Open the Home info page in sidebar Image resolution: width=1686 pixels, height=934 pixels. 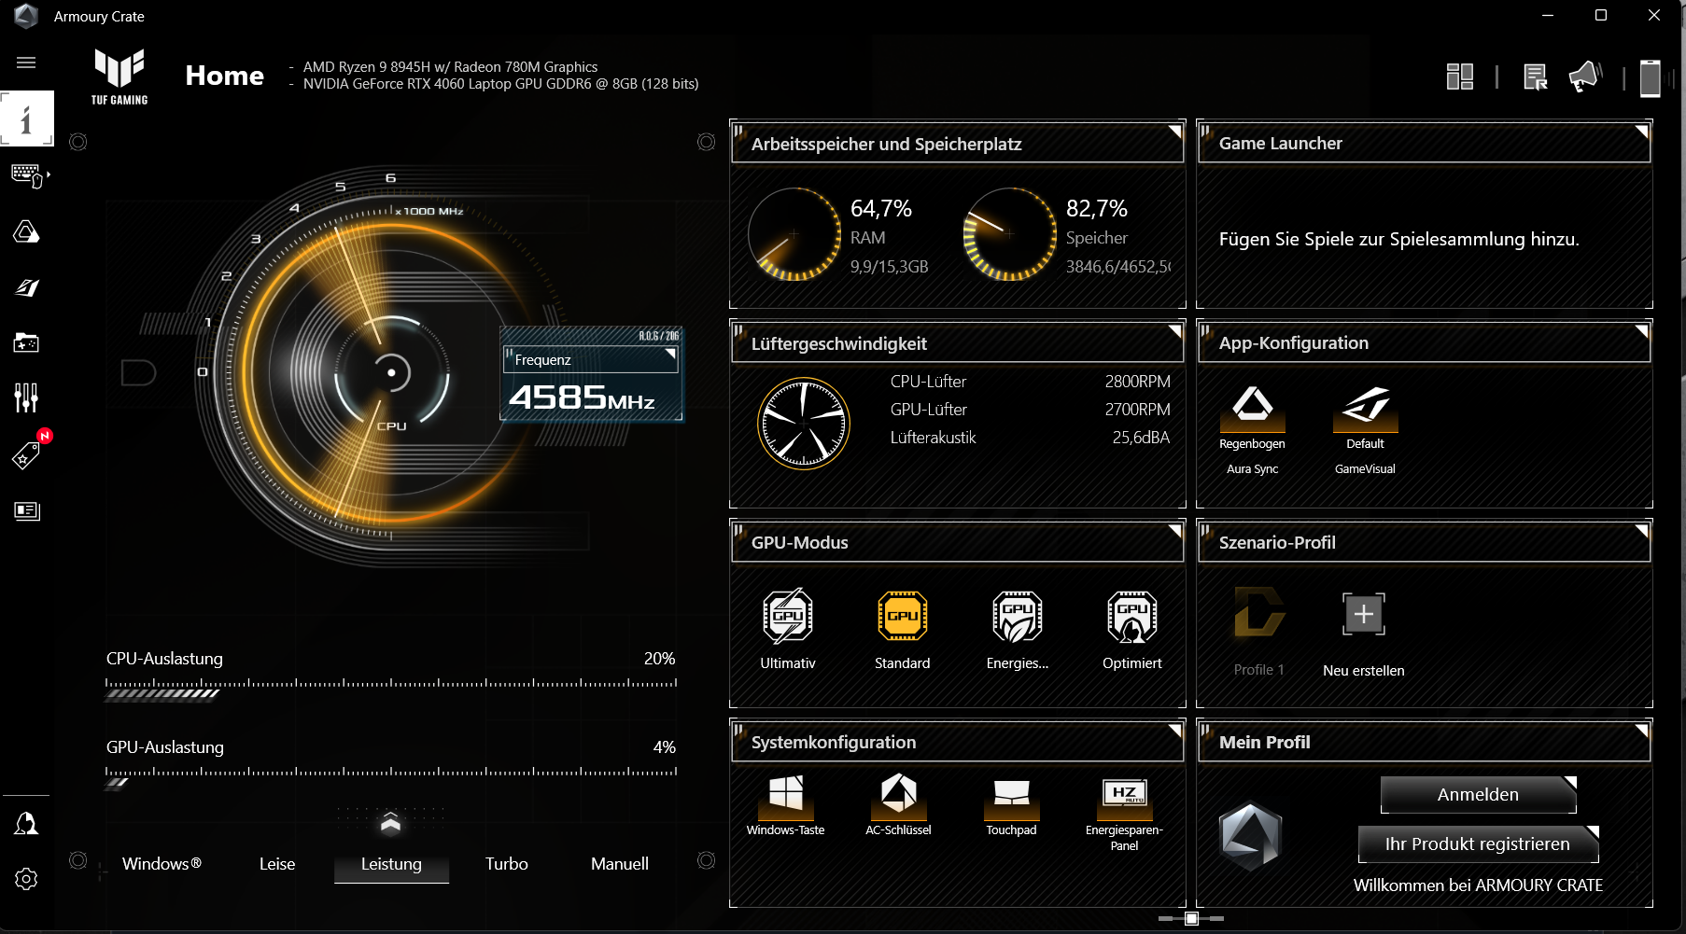point(26,118)
